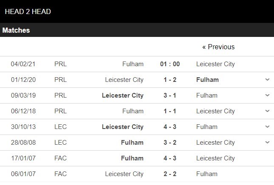This screenshot has height=185, width=274.
Task: Click the LEC competition label on 30/10/13
Action: [60, 127]
